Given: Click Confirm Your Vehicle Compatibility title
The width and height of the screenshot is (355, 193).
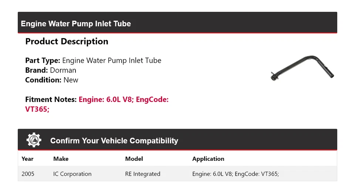Looking at the screenshot, I should 114,141.
